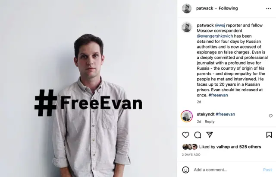Viewport: 276px width, 177px height.
Task: Open the @wsj mention link
Action: pos(220,25)
